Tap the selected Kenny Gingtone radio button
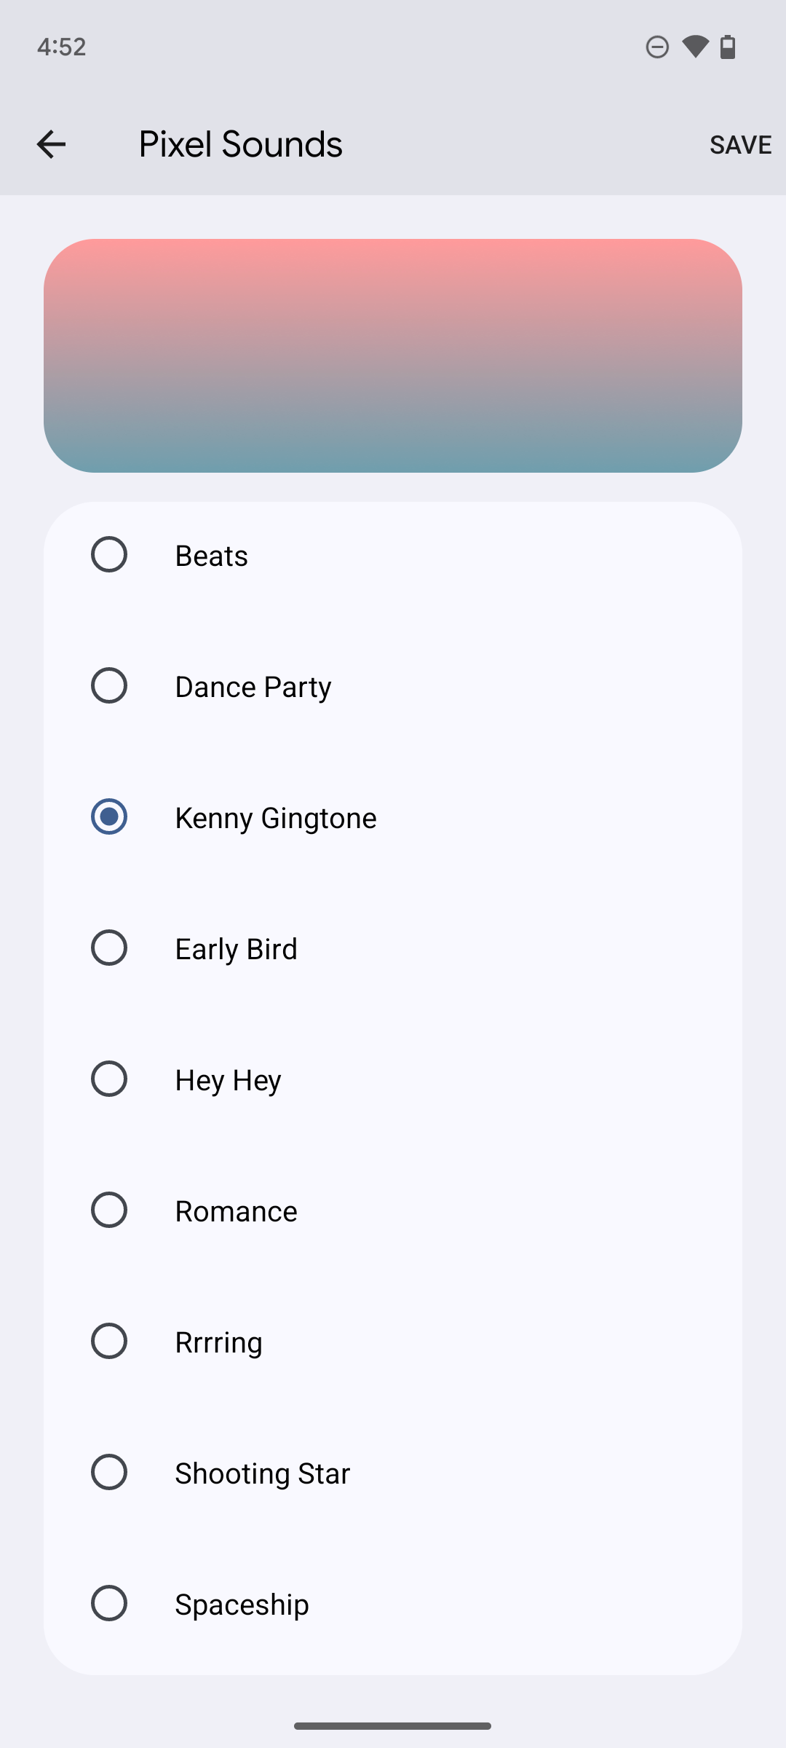Viewport: 786px width, 1748px height. point(109,817)
